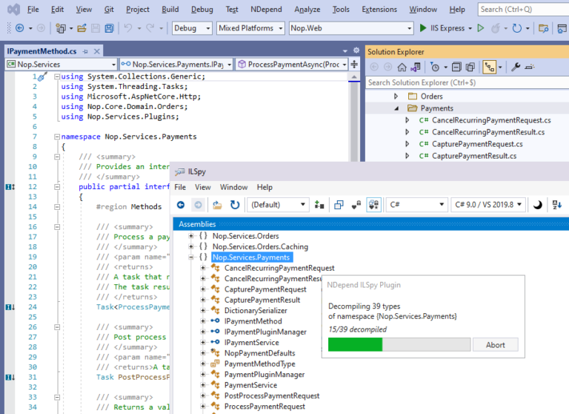Open the Analyze menu

pos(307,10)
